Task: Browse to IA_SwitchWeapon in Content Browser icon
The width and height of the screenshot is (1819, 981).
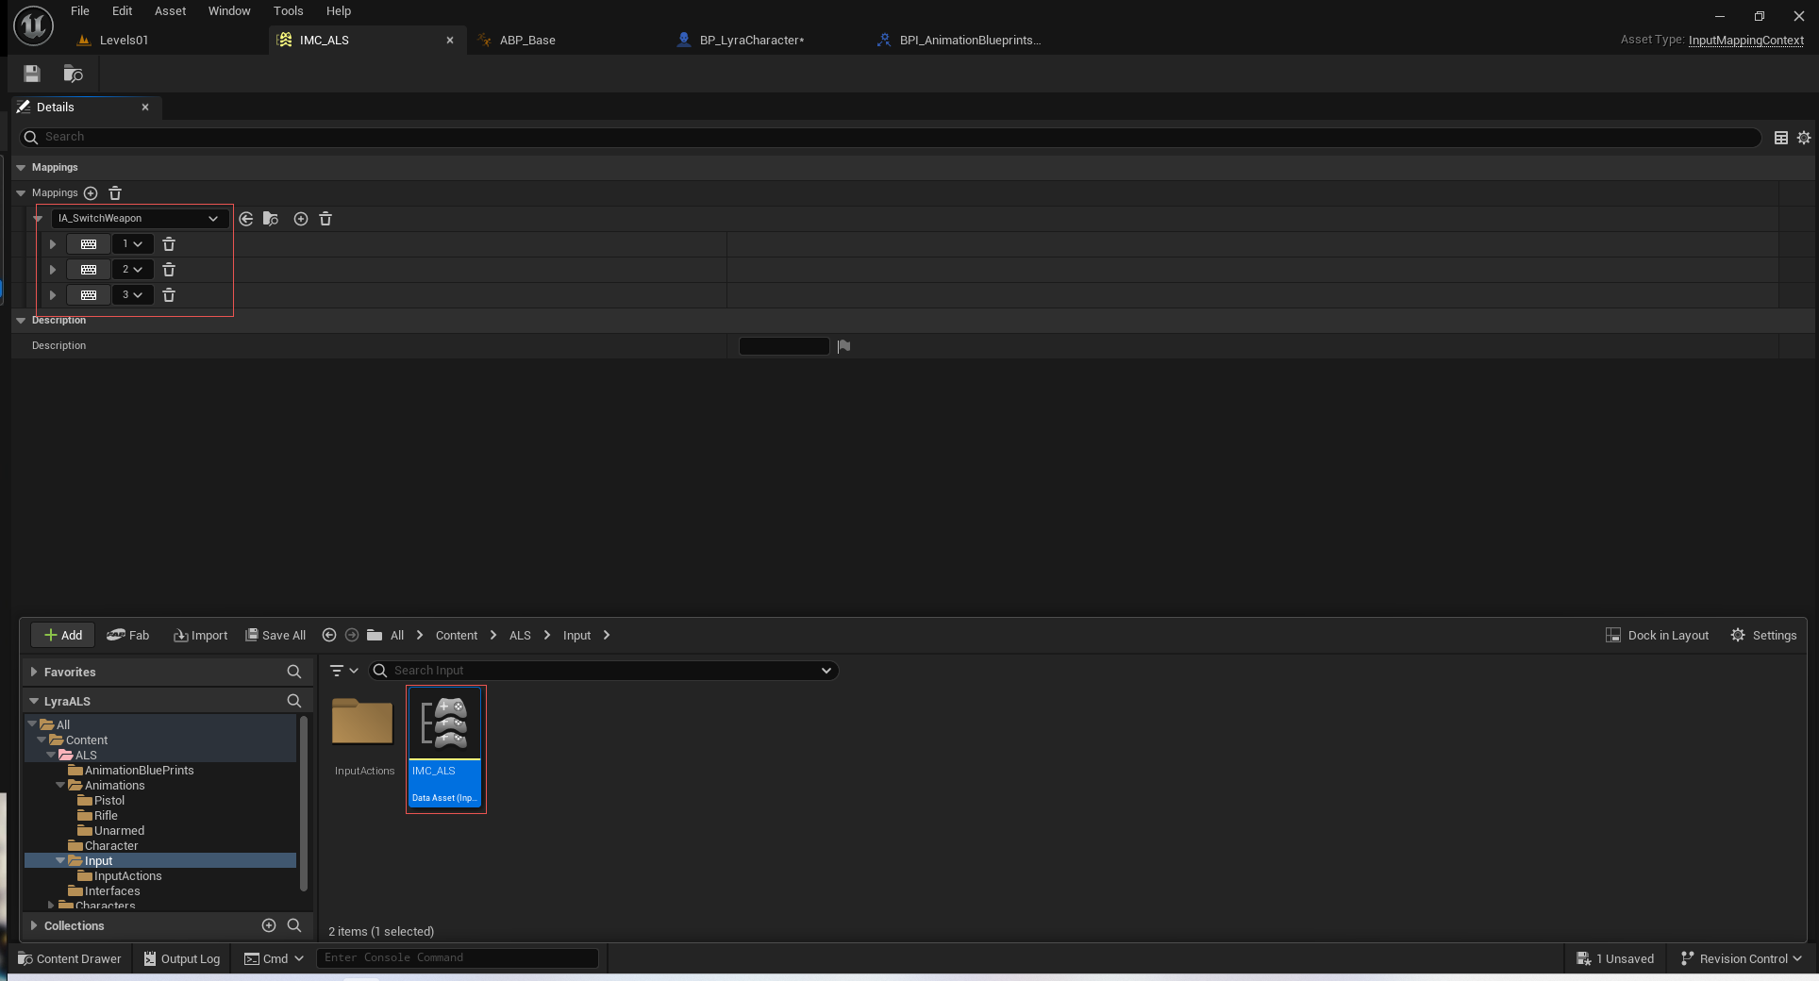Action: point(271,219)
